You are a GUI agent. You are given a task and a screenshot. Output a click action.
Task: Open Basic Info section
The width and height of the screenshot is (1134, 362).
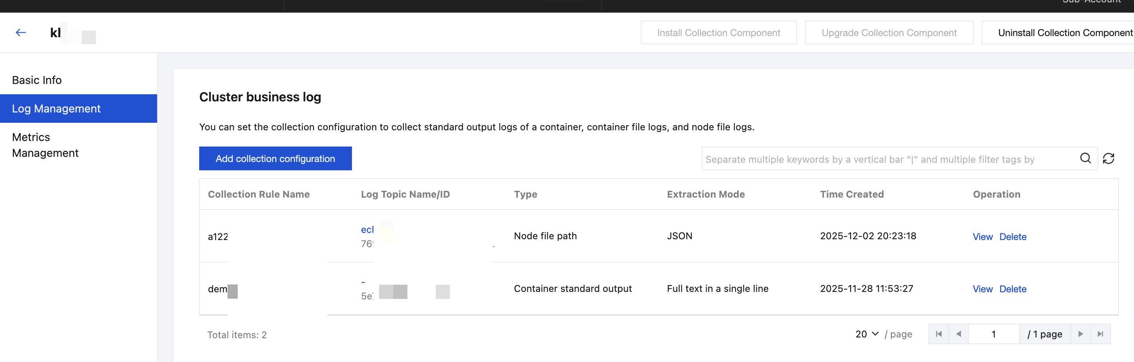click(37, 80)
